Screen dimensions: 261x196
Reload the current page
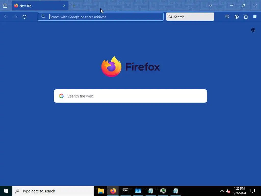tap(24, 17)
